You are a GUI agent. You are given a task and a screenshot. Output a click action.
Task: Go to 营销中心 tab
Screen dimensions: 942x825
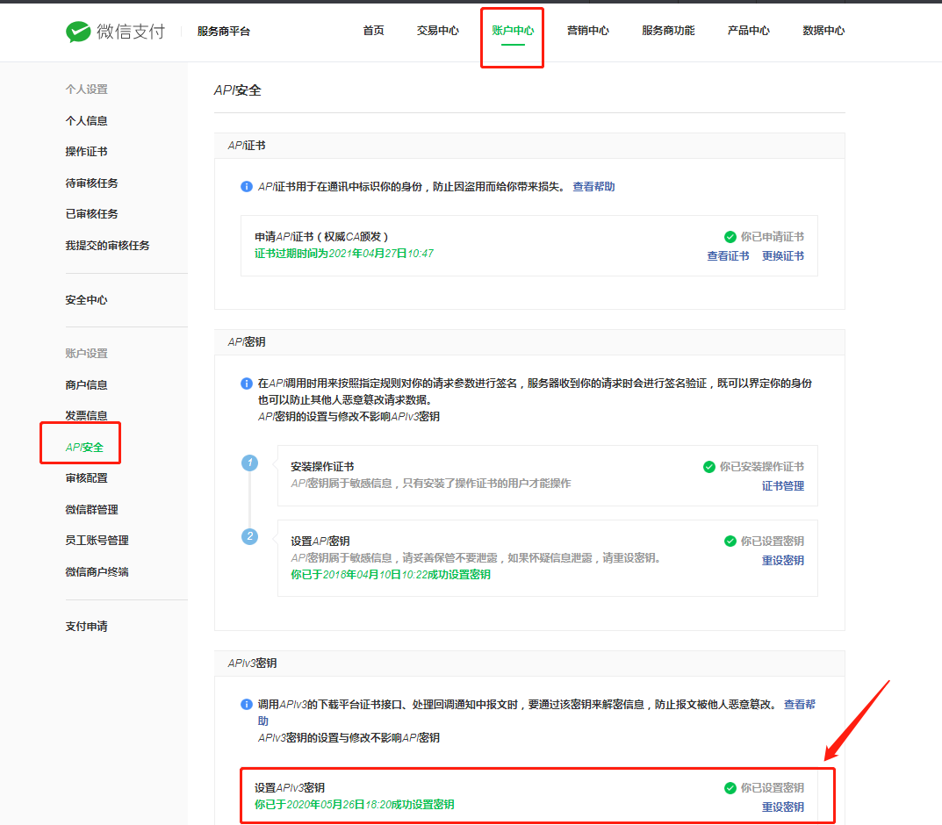[x=588, y=31]
